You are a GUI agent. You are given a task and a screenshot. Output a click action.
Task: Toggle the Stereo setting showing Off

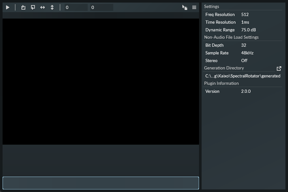[244, 60]
